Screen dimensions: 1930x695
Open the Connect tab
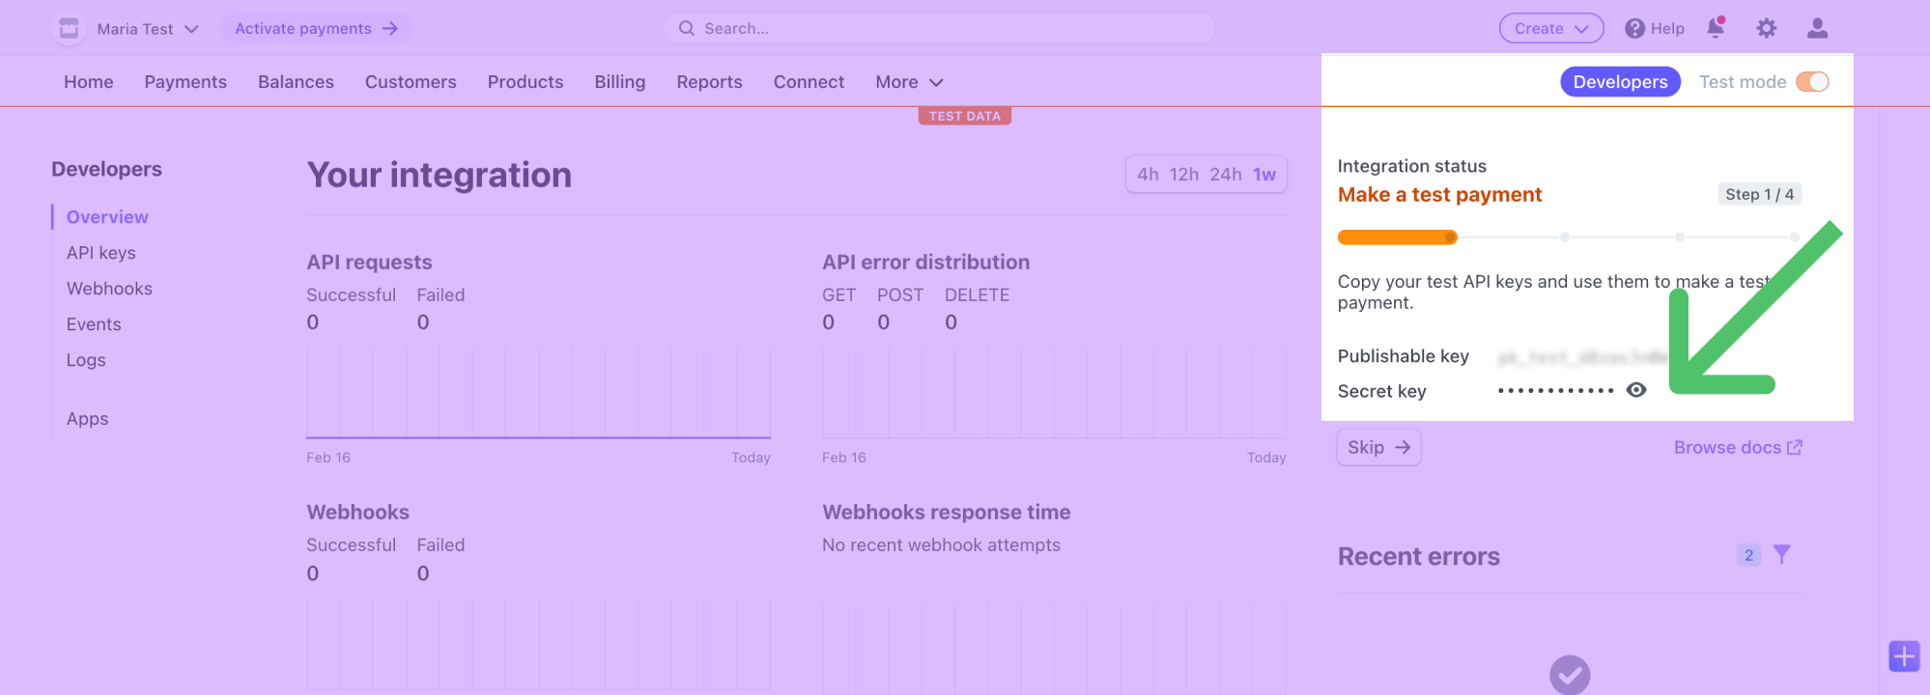[809, 82]
